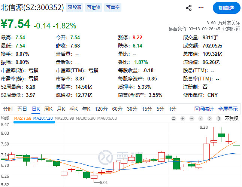Select the 月K chart tab
242x187 pixels.
click(x=61, y=109)
